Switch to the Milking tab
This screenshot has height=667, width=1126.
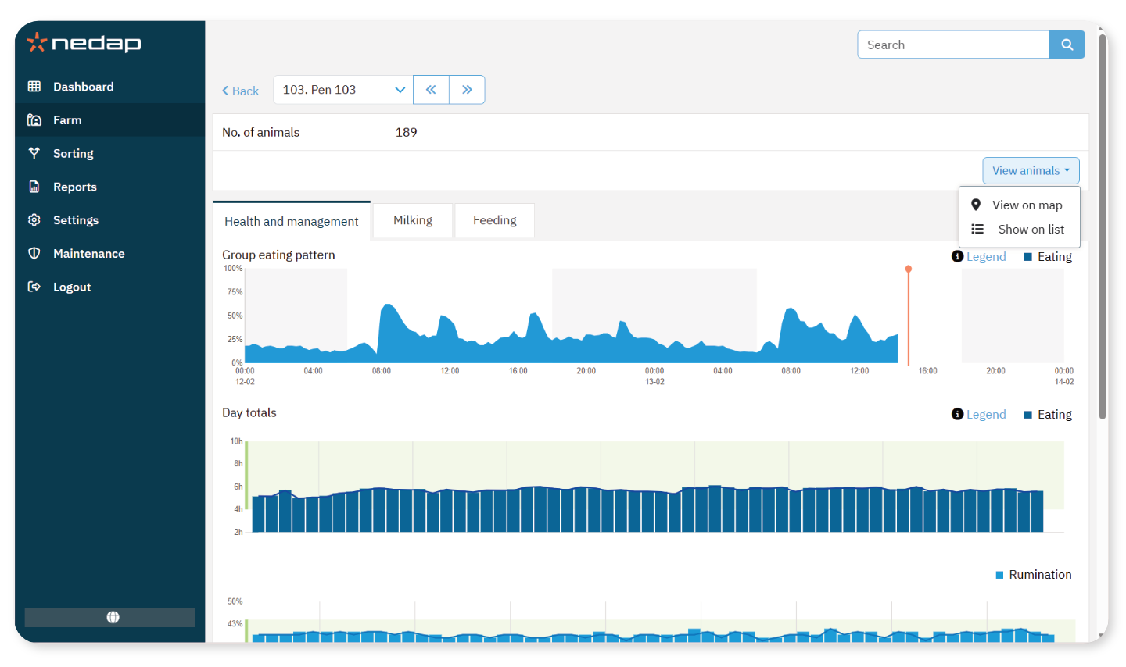[x=413, y=220]
